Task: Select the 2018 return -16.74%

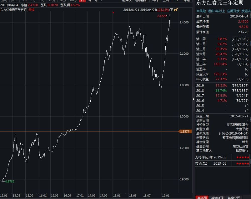Action: 220,91
